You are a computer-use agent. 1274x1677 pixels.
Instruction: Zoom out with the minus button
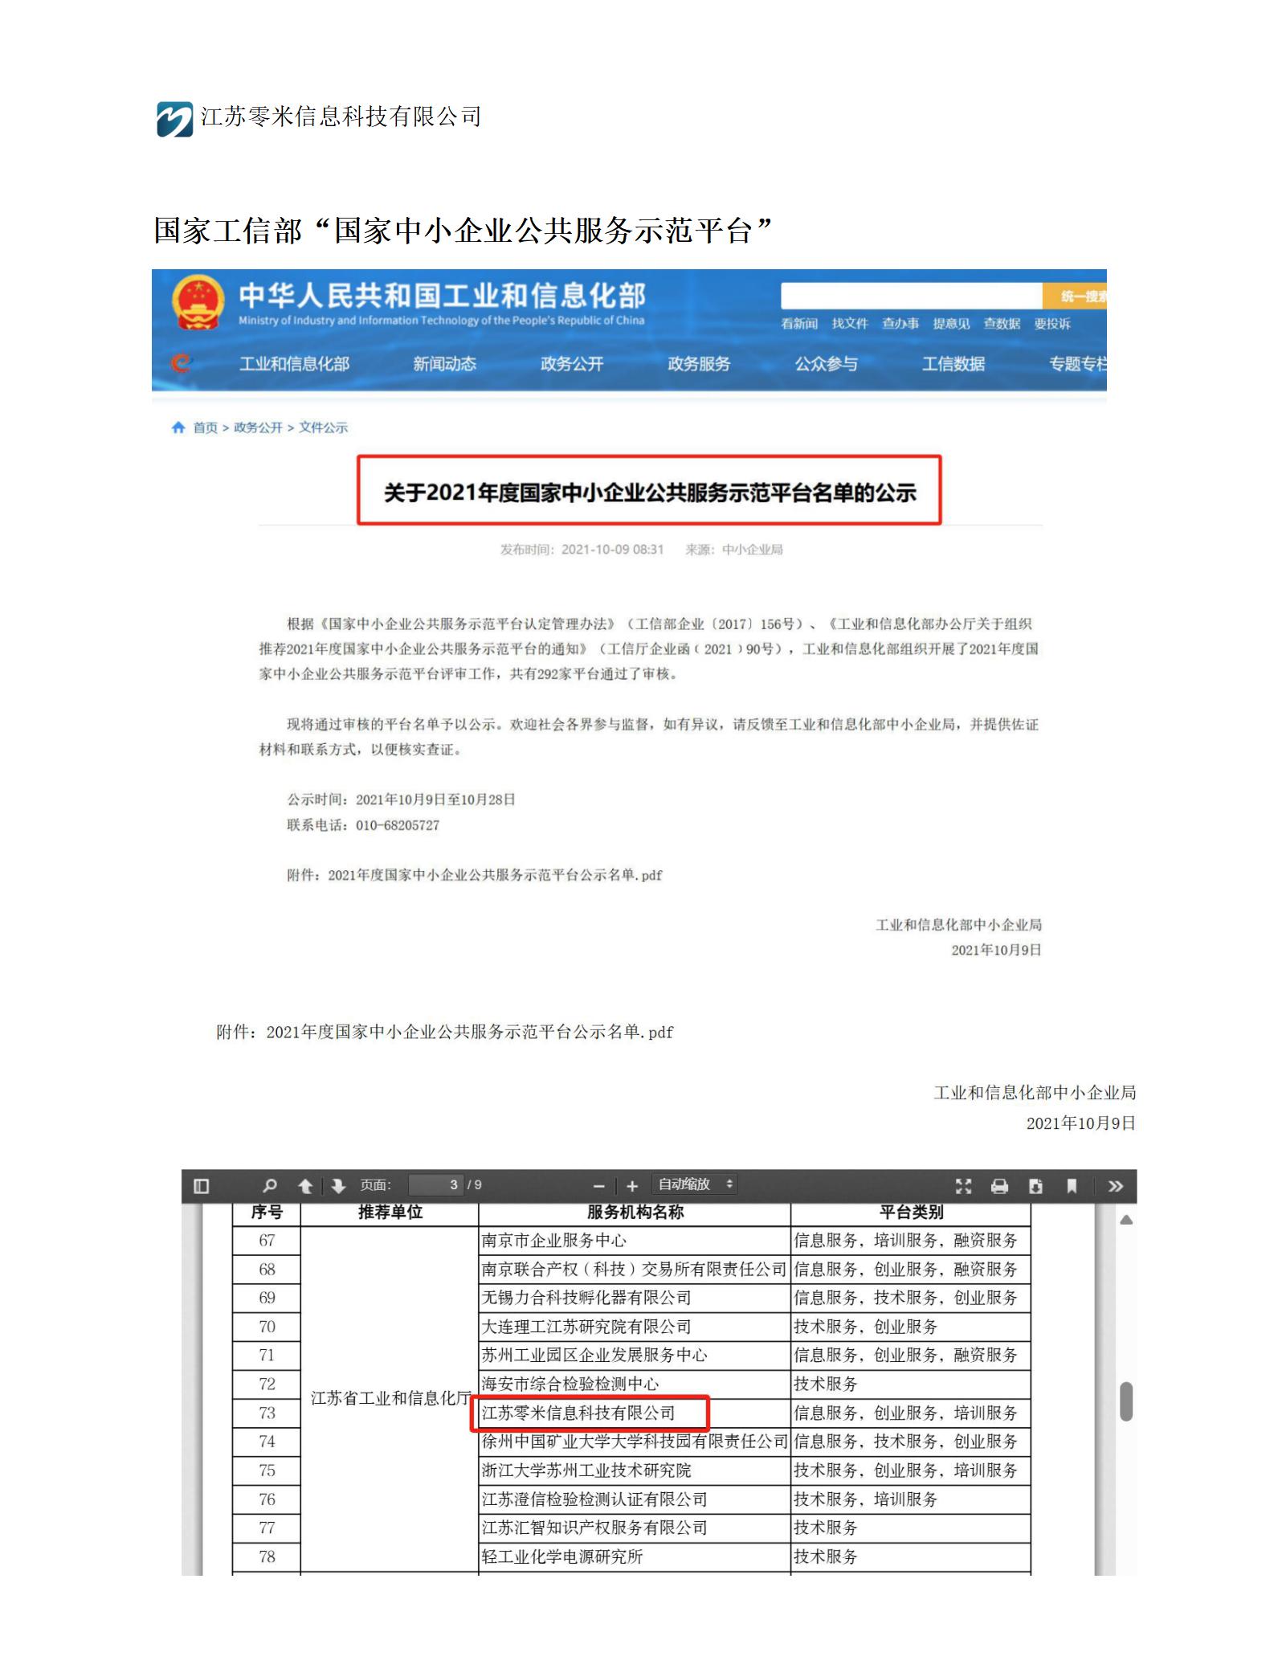[599, 1186]
